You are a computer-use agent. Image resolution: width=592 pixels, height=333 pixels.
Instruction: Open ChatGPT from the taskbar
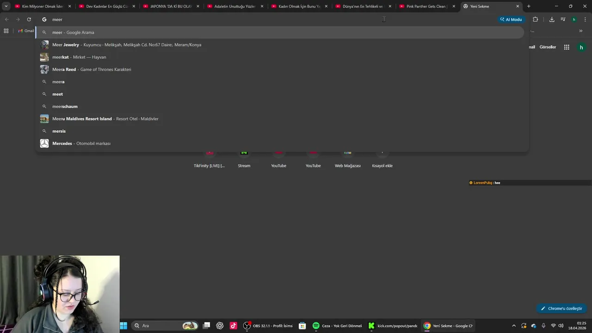pyautogui.click(x=220, y=326)
